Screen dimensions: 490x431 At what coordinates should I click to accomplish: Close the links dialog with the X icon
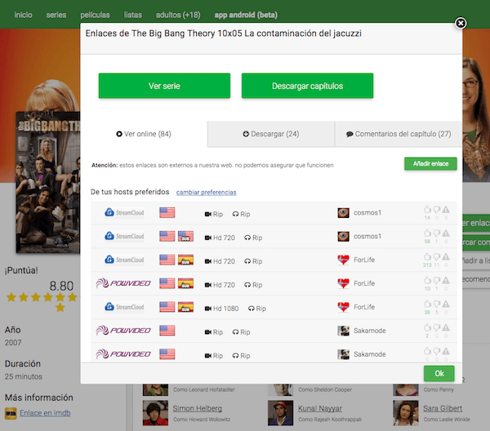click(x=461, y=24)
